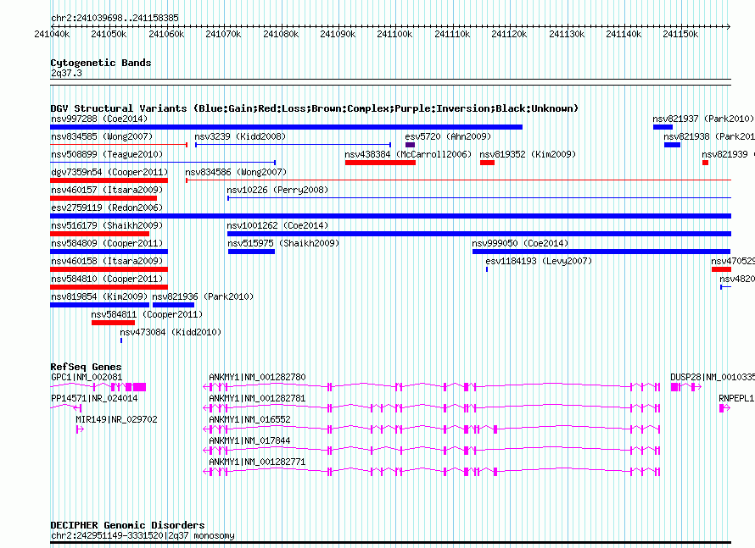
Task: Open the GPC1|NM_002081 gene label
Action: pos(87,378)
